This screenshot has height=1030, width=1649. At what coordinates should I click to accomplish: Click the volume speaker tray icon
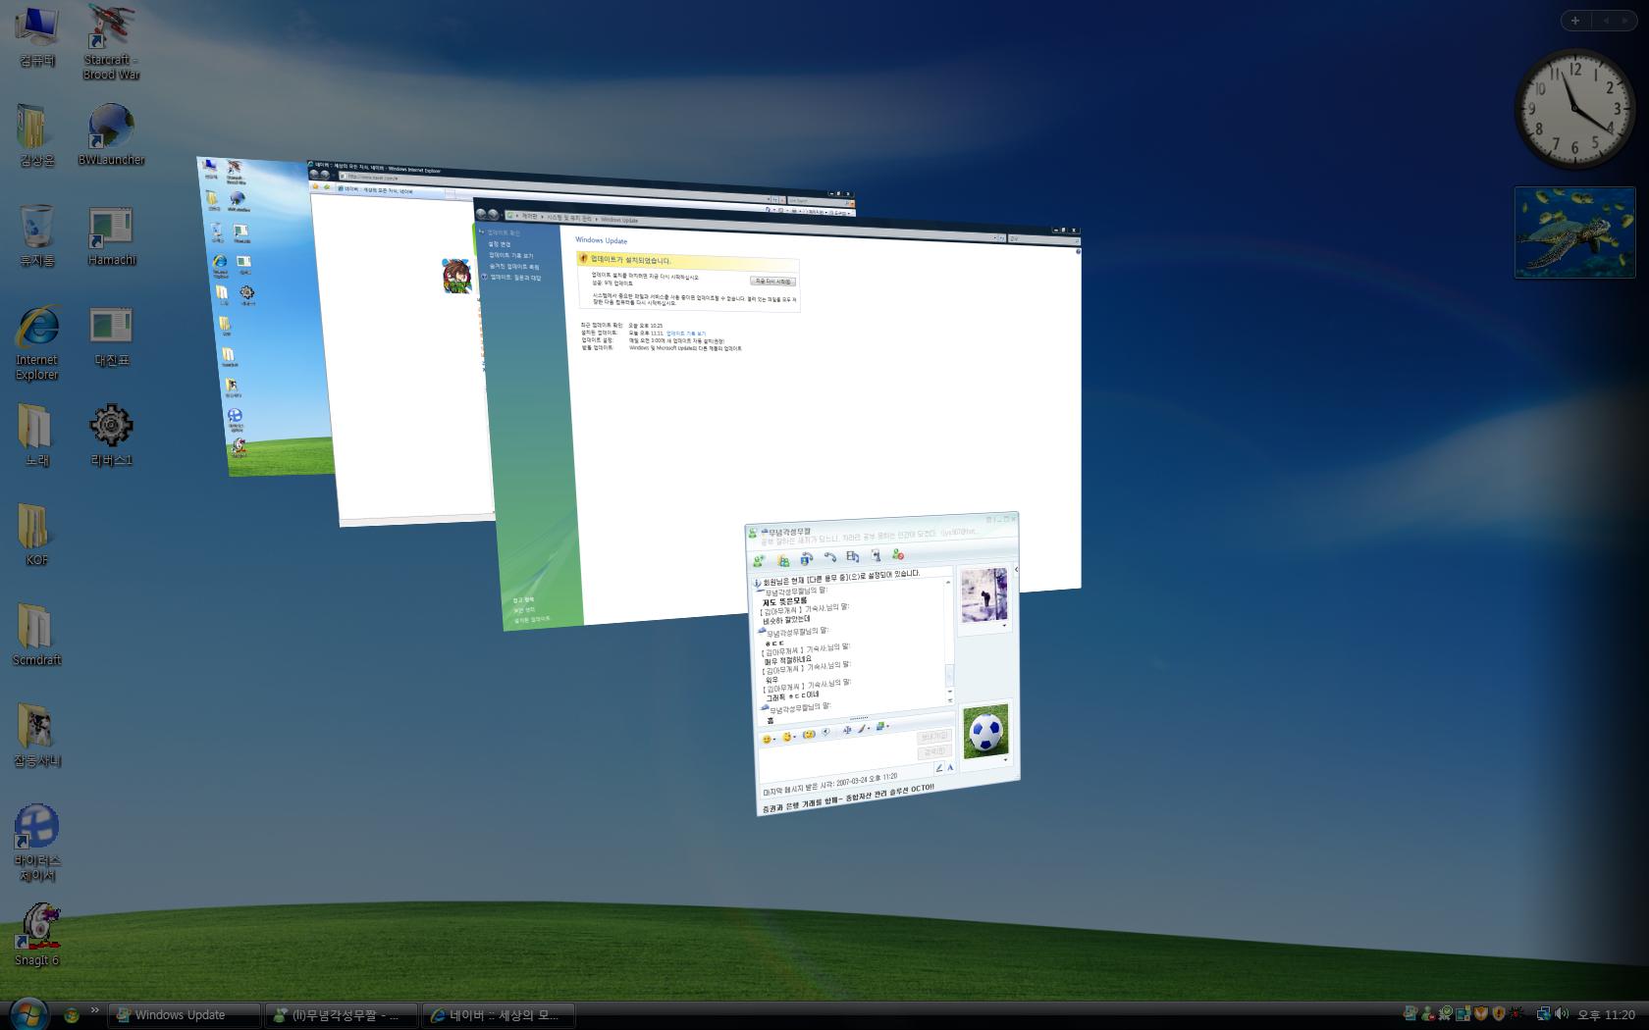coord(1562,1014)
